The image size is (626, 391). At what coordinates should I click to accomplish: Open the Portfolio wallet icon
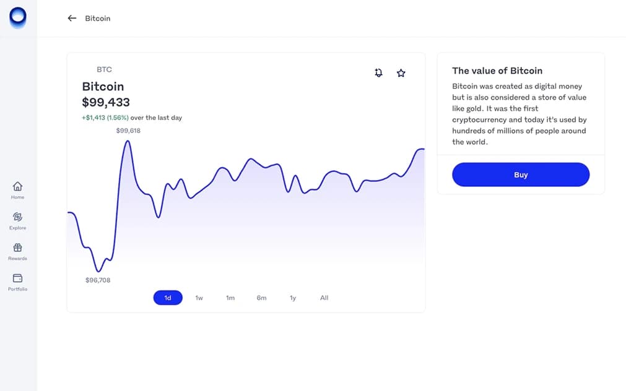tap(17, 278)
